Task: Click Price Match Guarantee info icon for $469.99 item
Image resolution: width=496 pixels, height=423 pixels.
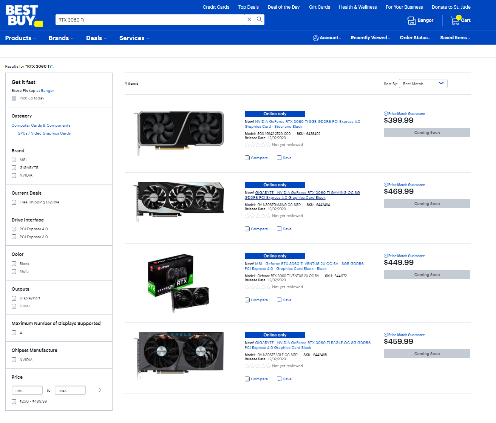Action: (x=386, y=185)
